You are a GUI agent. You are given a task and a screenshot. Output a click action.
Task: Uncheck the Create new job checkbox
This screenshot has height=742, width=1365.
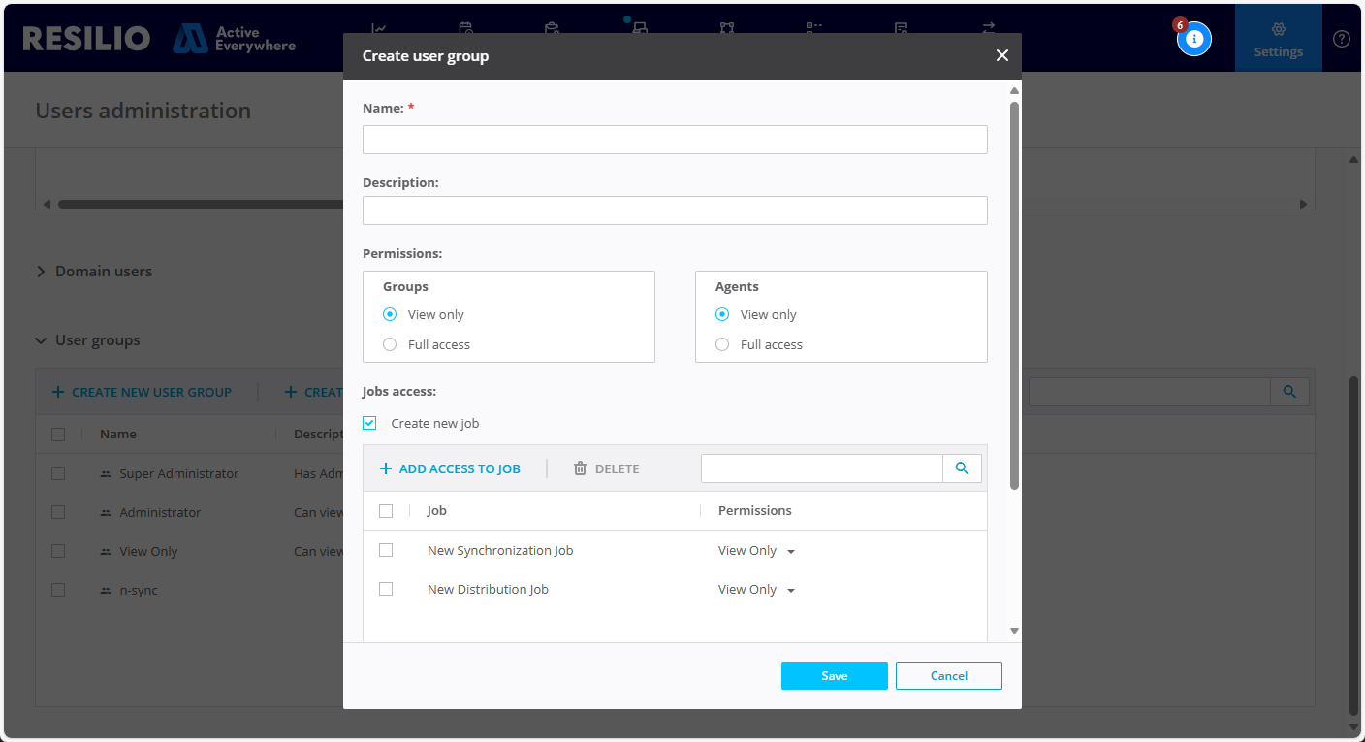click(369, 423)
